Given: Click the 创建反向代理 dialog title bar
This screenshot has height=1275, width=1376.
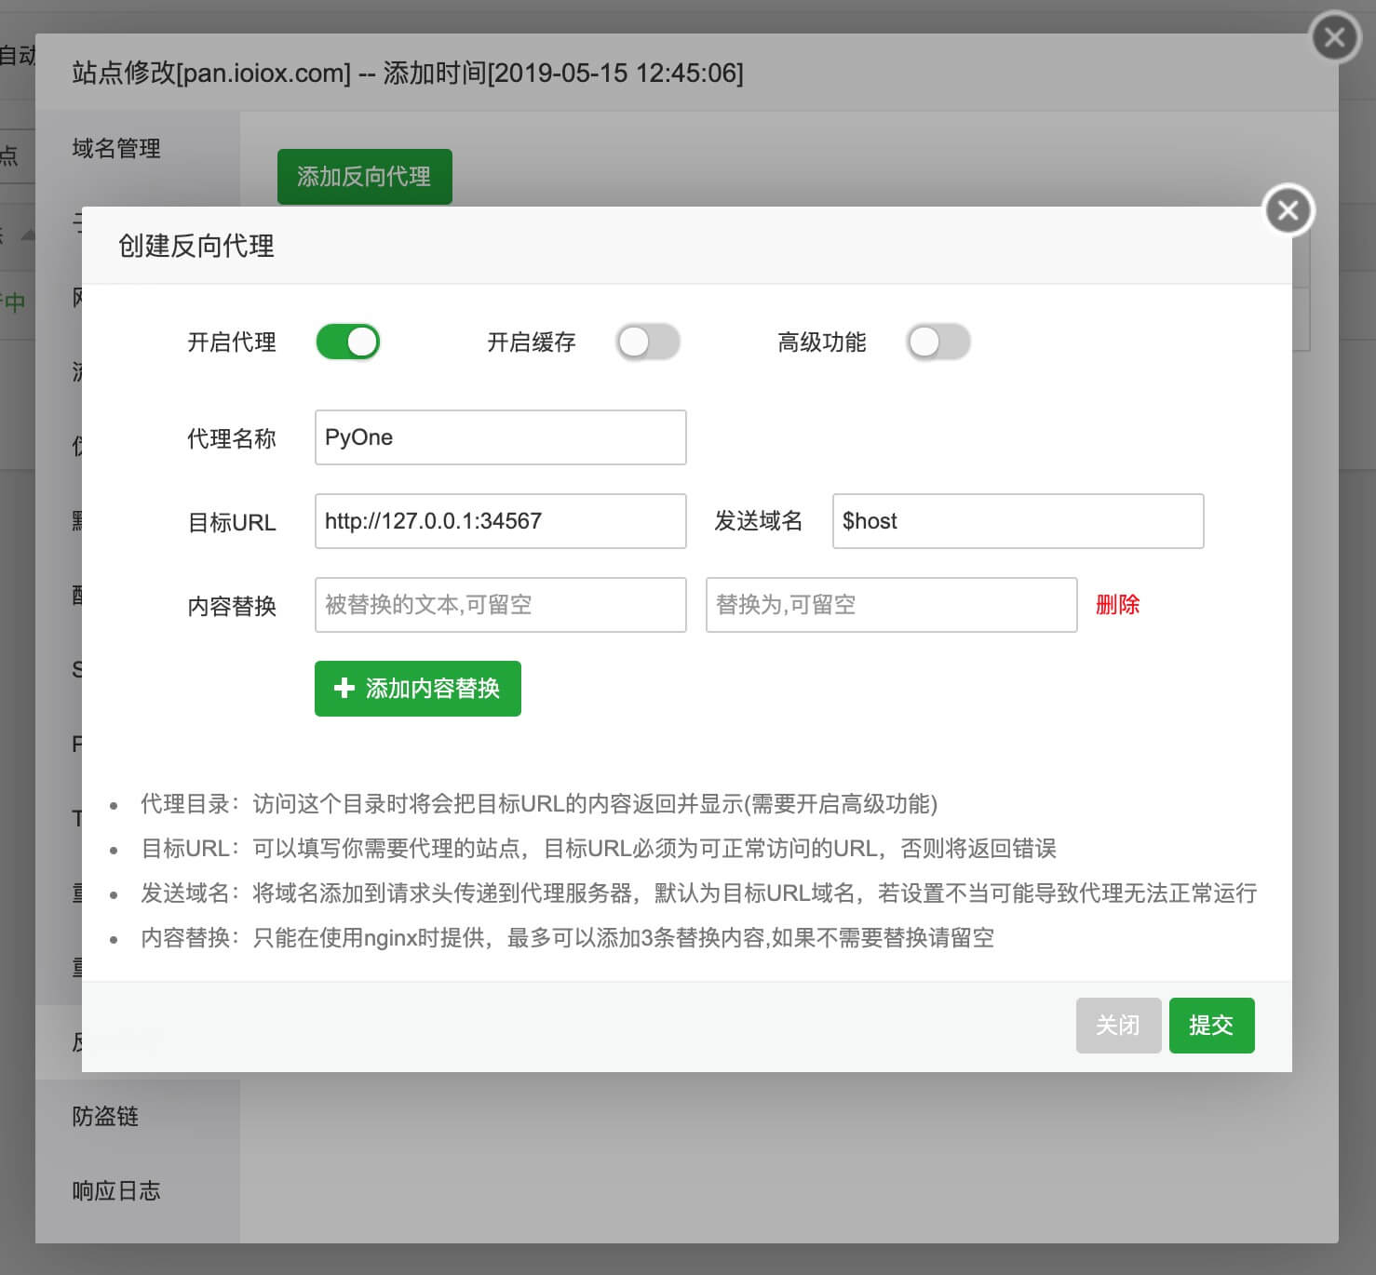Looking at the screenshot, I should [x=652, y=246].
